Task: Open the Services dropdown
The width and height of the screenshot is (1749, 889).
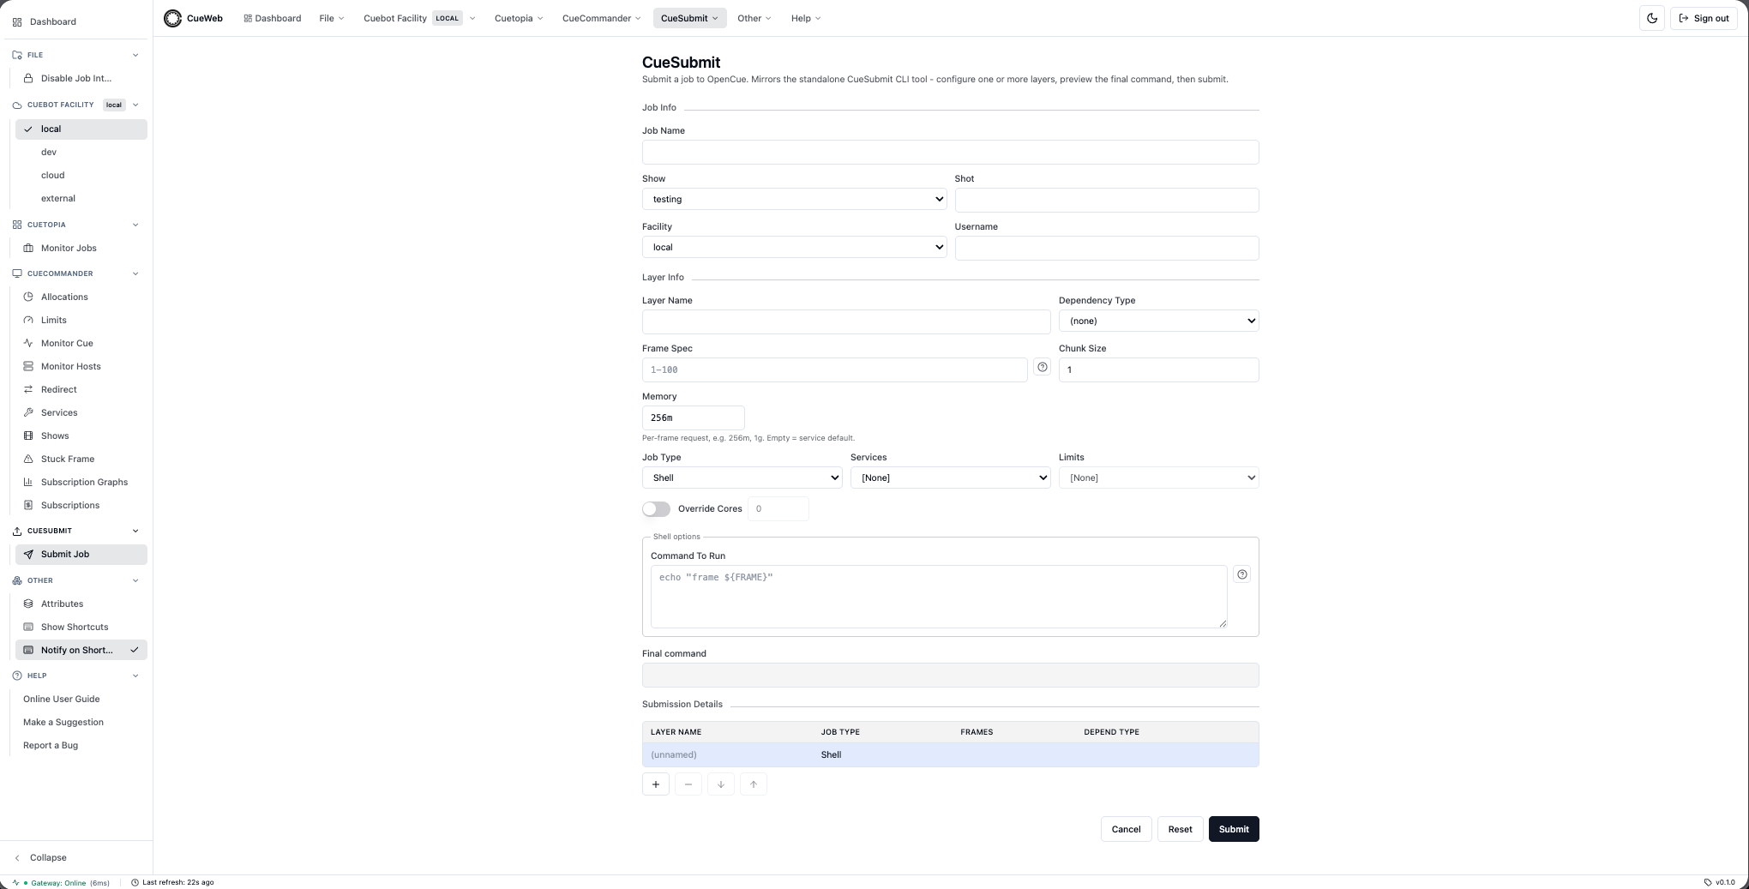Action: click(950, 478)
